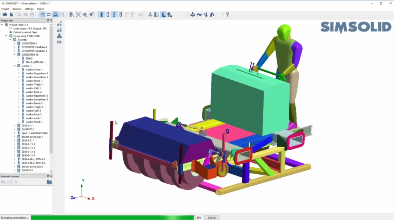394x220 pixels.
Task: Open the Analysis menu
Action: click(17, 9)
